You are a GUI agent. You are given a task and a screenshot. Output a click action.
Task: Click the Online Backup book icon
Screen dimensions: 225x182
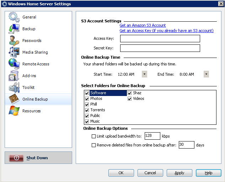pyautogui.click(x=14, y=99)
